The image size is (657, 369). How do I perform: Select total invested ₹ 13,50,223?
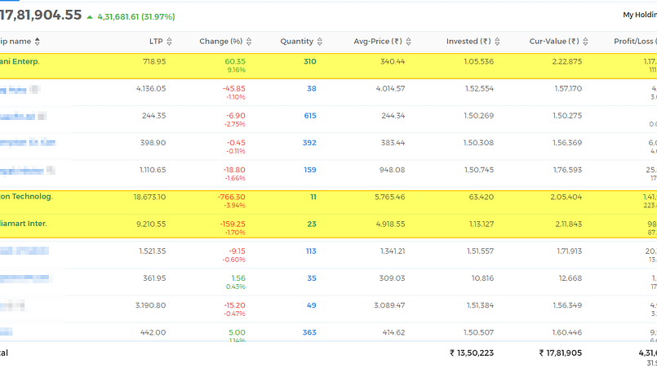pos(472,353)
